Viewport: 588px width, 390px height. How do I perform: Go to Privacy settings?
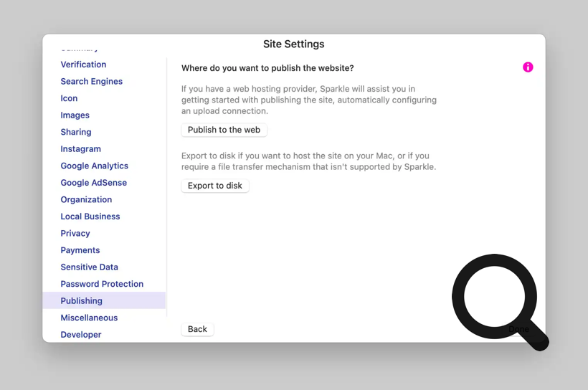click(x=75, y=234)
